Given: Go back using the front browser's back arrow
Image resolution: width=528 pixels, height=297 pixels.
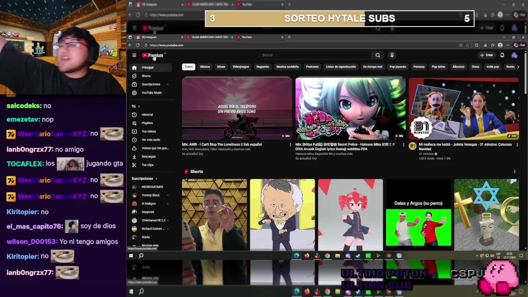Looking at the screenshot, I should 130,45.
